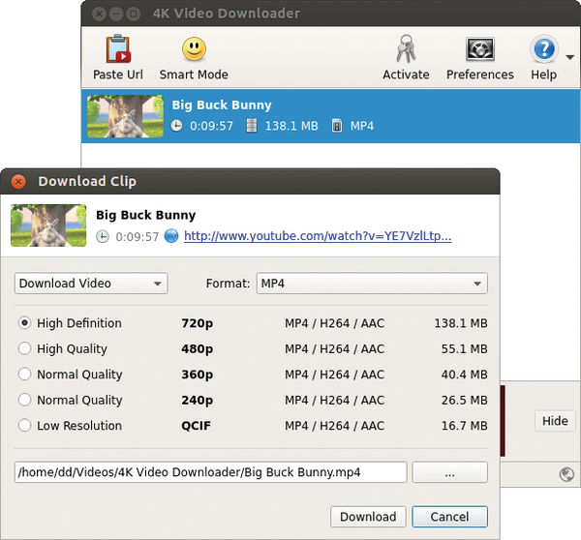The height and width of the screenshot is (540, 581).
Task: Click the Hide button in main window
Action: tap(555, 421)
